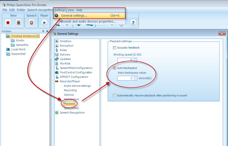Enable automatically resume playback checkbox
This screenshot has width=228, height=146.
coord(114,96)
